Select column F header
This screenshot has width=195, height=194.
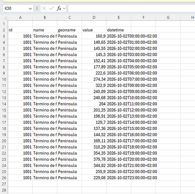click(x=143, y=17)
